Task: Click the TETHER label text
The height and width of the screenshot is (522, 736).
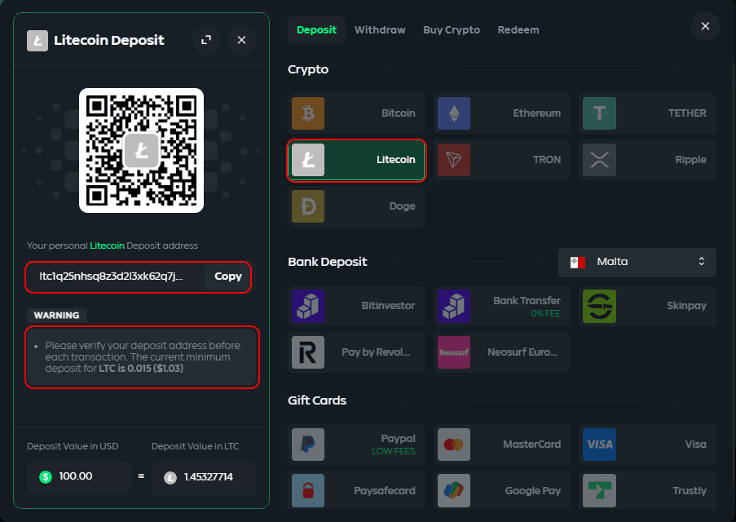Action: pos(687,113)
